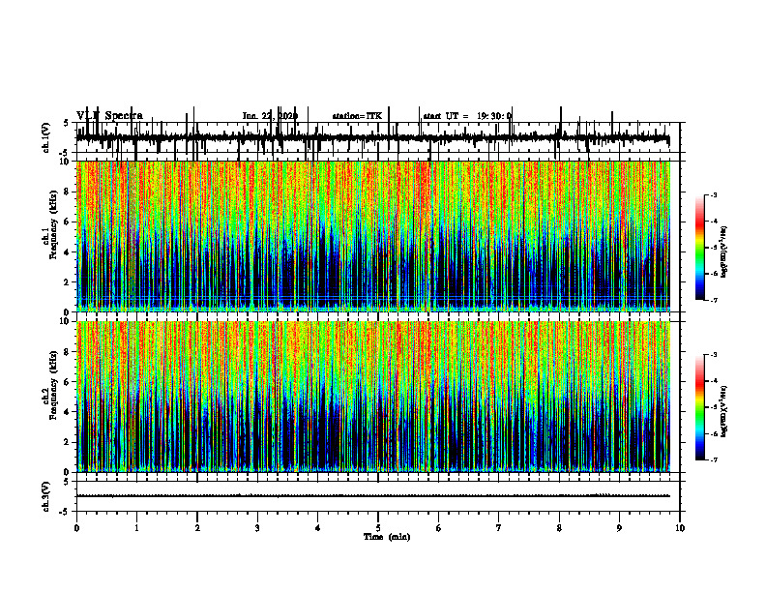766x592 pixels.
Task: Click the '5' tick of the ch.1(V) axis
Action: pyautogui.click(x=67, y=124)
